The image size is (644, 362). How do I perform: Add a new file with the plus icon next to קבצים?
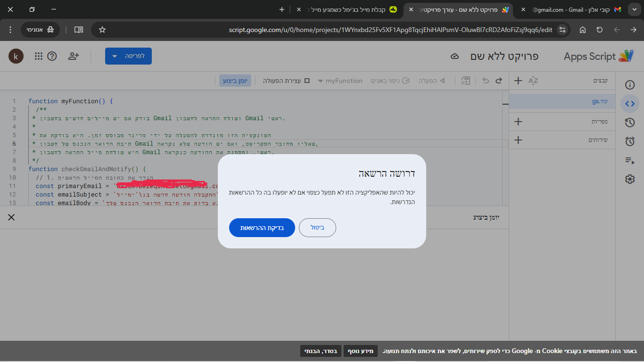coord(518,81)
